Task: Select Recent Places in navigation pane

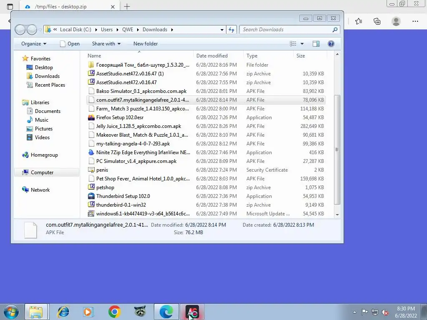Action: [x=46, y=85]
